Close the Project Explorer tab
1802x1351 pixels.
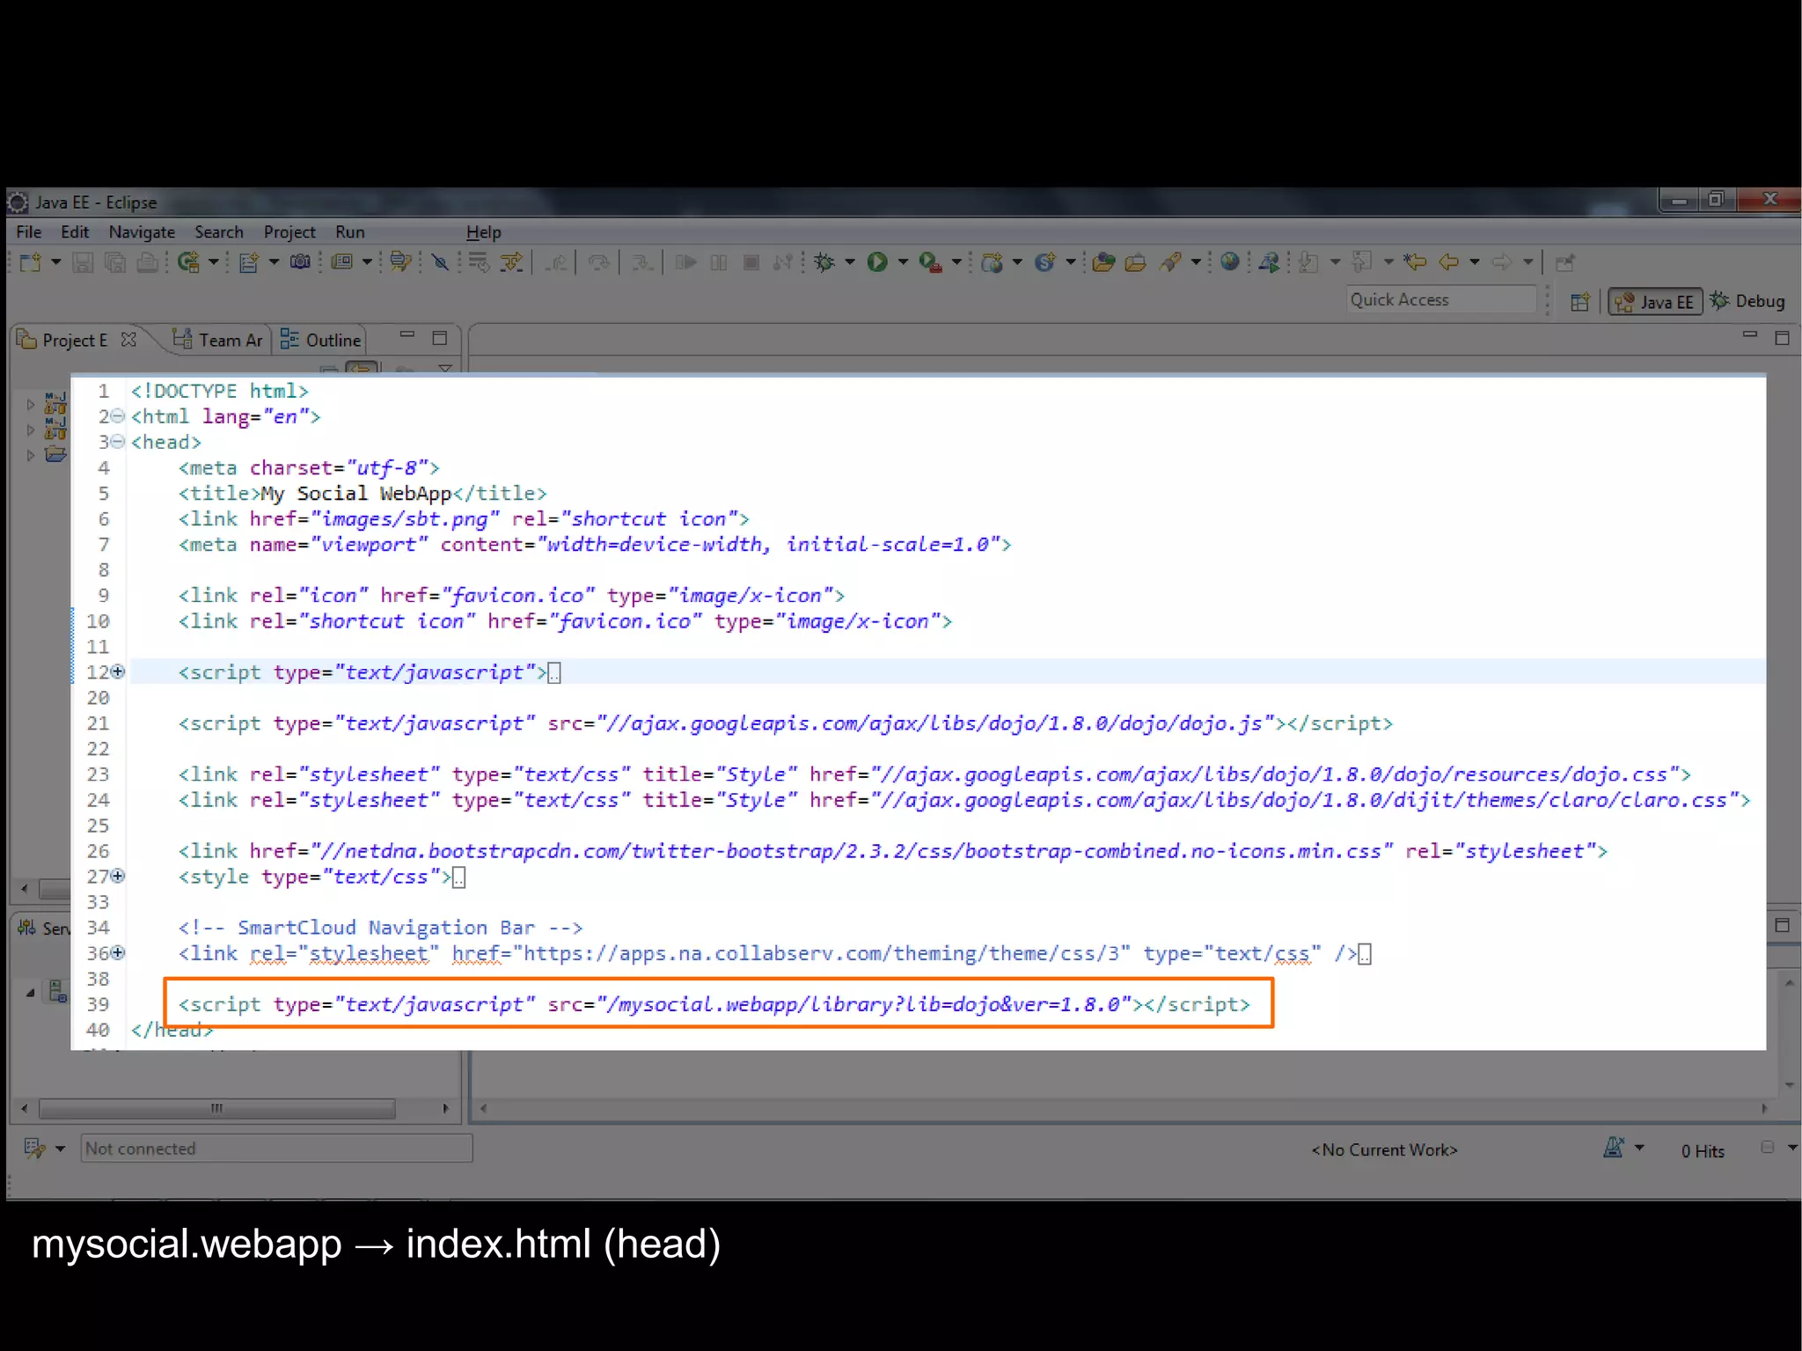pos(128,339)
